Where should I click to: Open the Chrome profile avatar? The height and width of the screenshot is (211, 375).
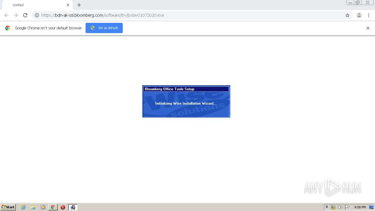pyautogui.click(x=359, y=15)
